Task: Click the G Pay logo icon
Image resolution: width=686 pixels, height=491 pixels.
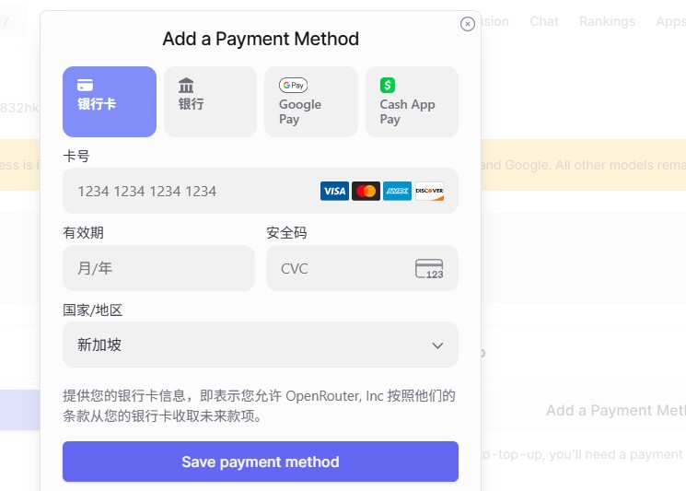Action: [x=293, y=85]
